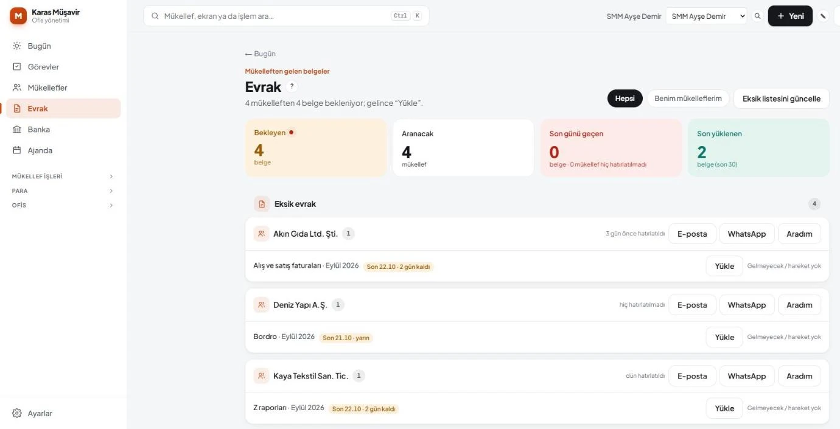Send E-posta reminder to Kaya Tekstil

(x=692, y=376)
